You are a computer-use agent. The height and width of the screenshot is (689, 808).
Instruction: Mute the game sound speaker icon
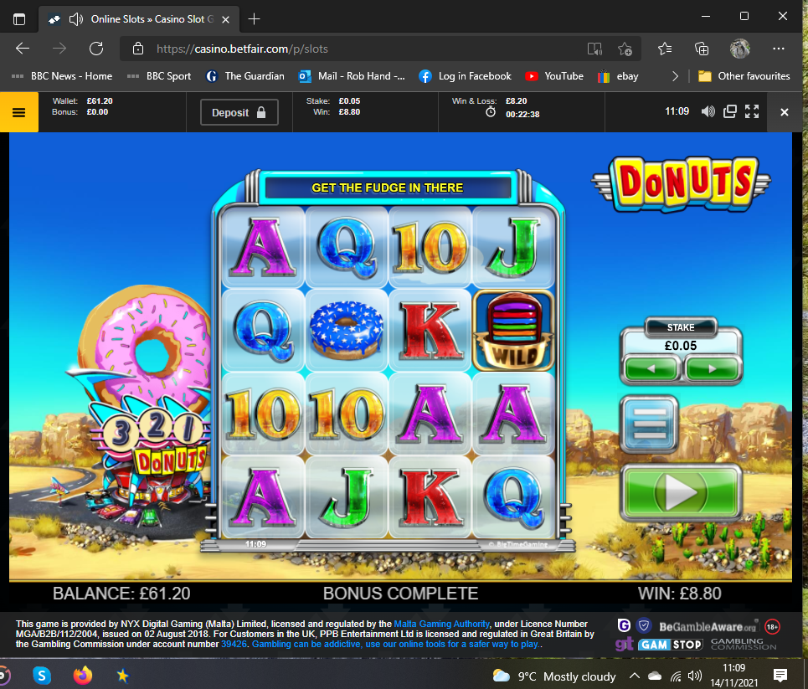708,111
